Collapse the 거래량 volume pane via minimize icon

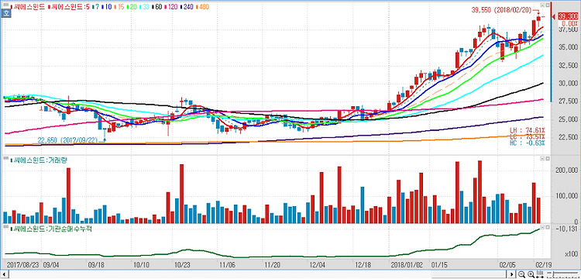click(x=542, y=159)
